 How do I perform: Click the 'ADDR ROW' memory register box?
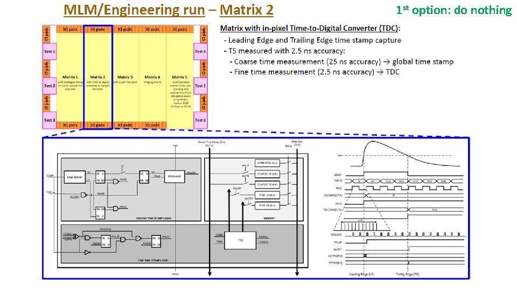(268, 163)
